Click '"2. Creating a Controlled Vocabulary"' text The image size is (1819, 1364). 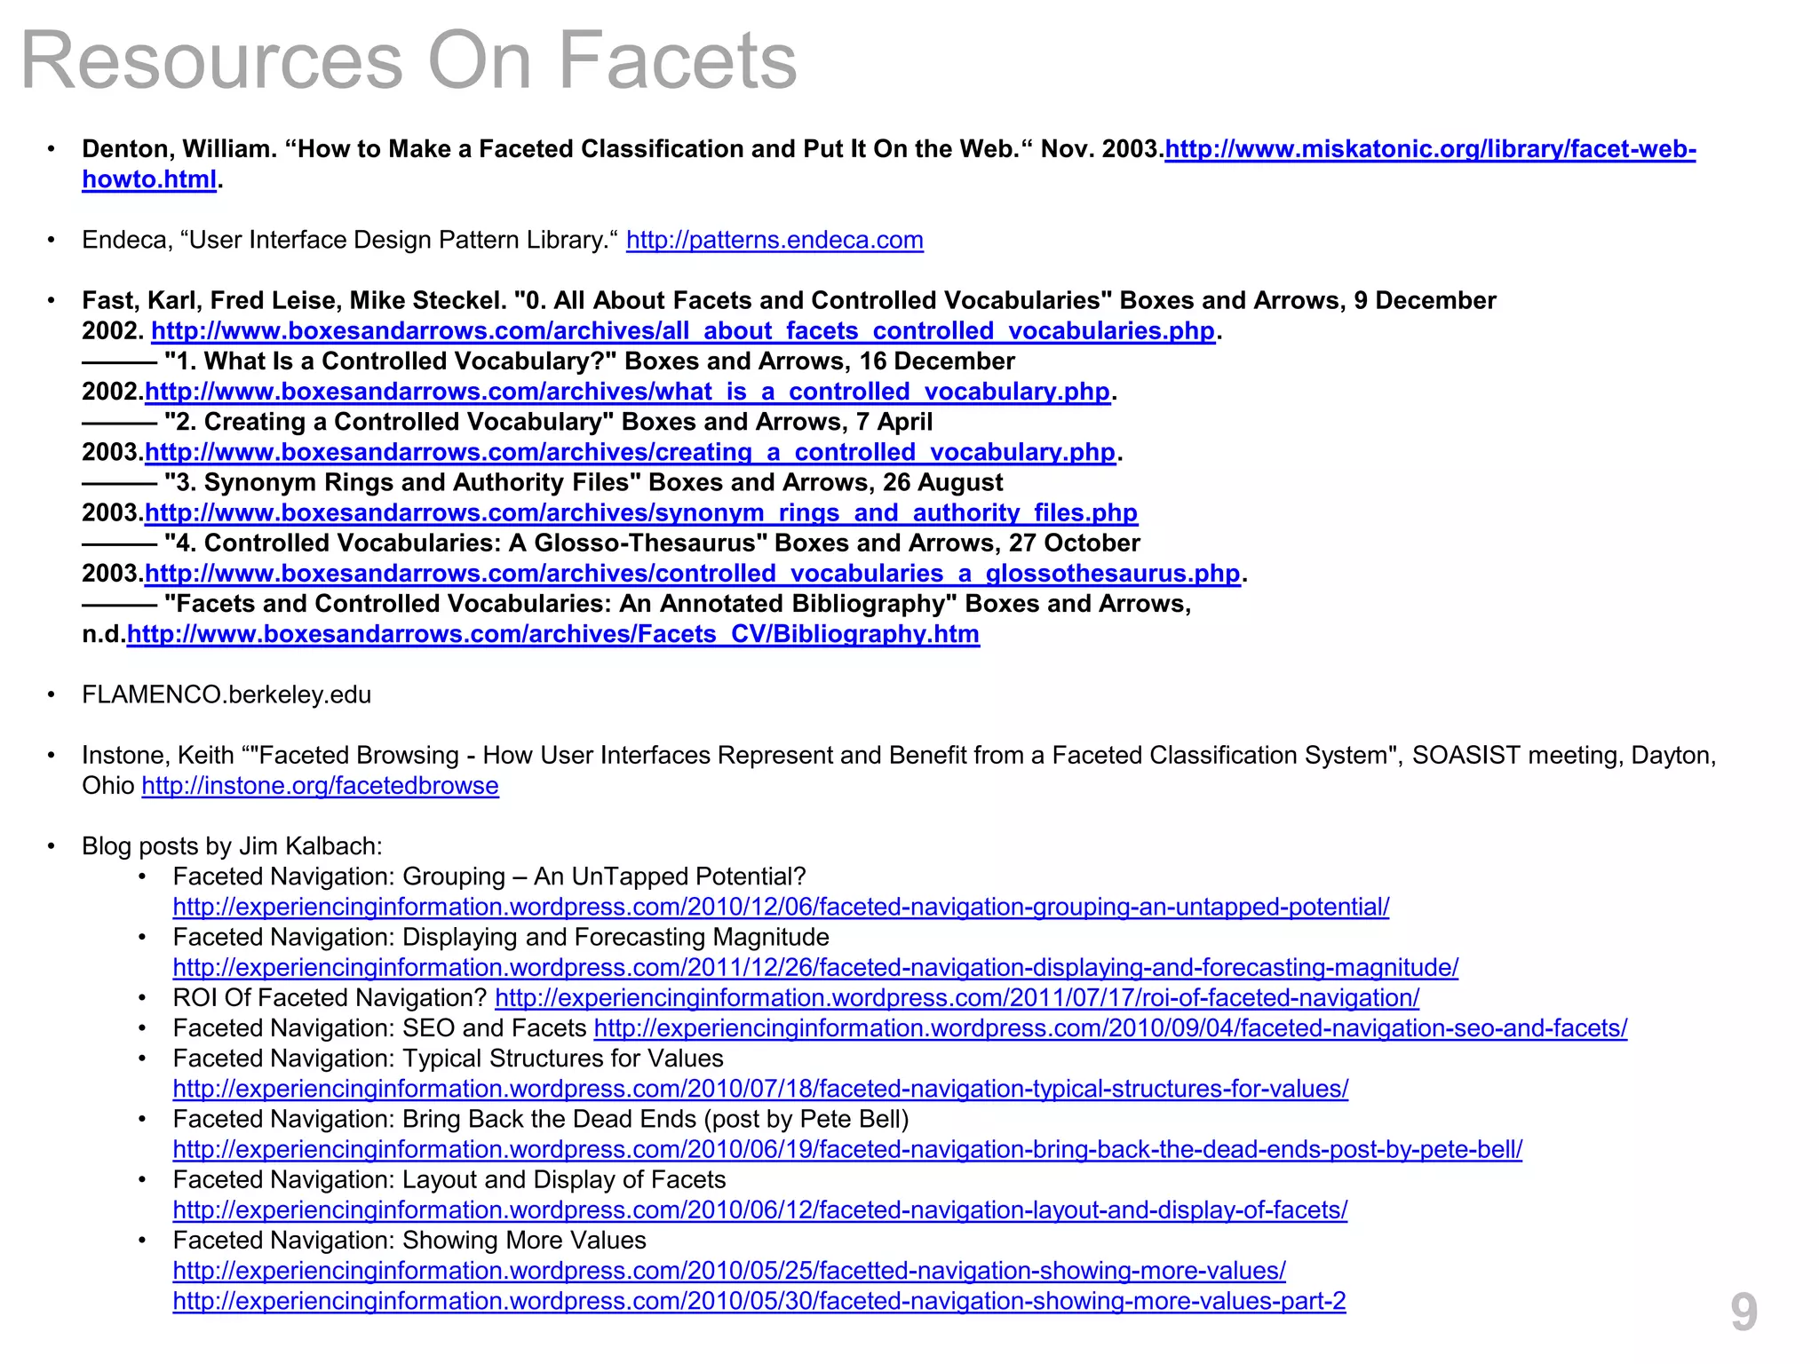click(x=389, y=422)
